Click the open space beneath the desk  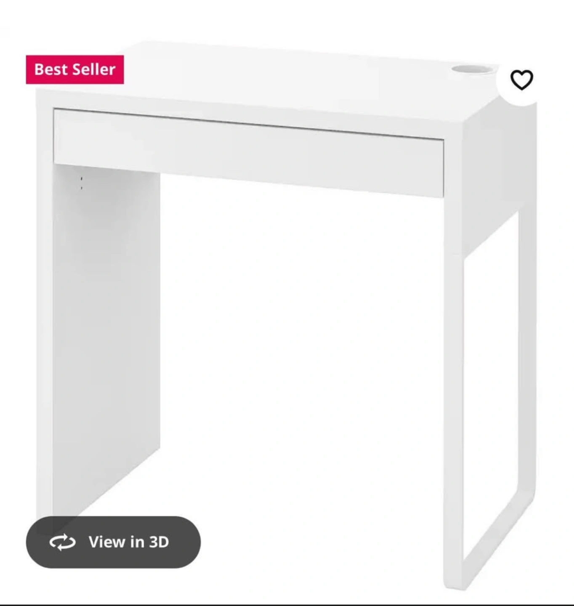coord(301,358)
